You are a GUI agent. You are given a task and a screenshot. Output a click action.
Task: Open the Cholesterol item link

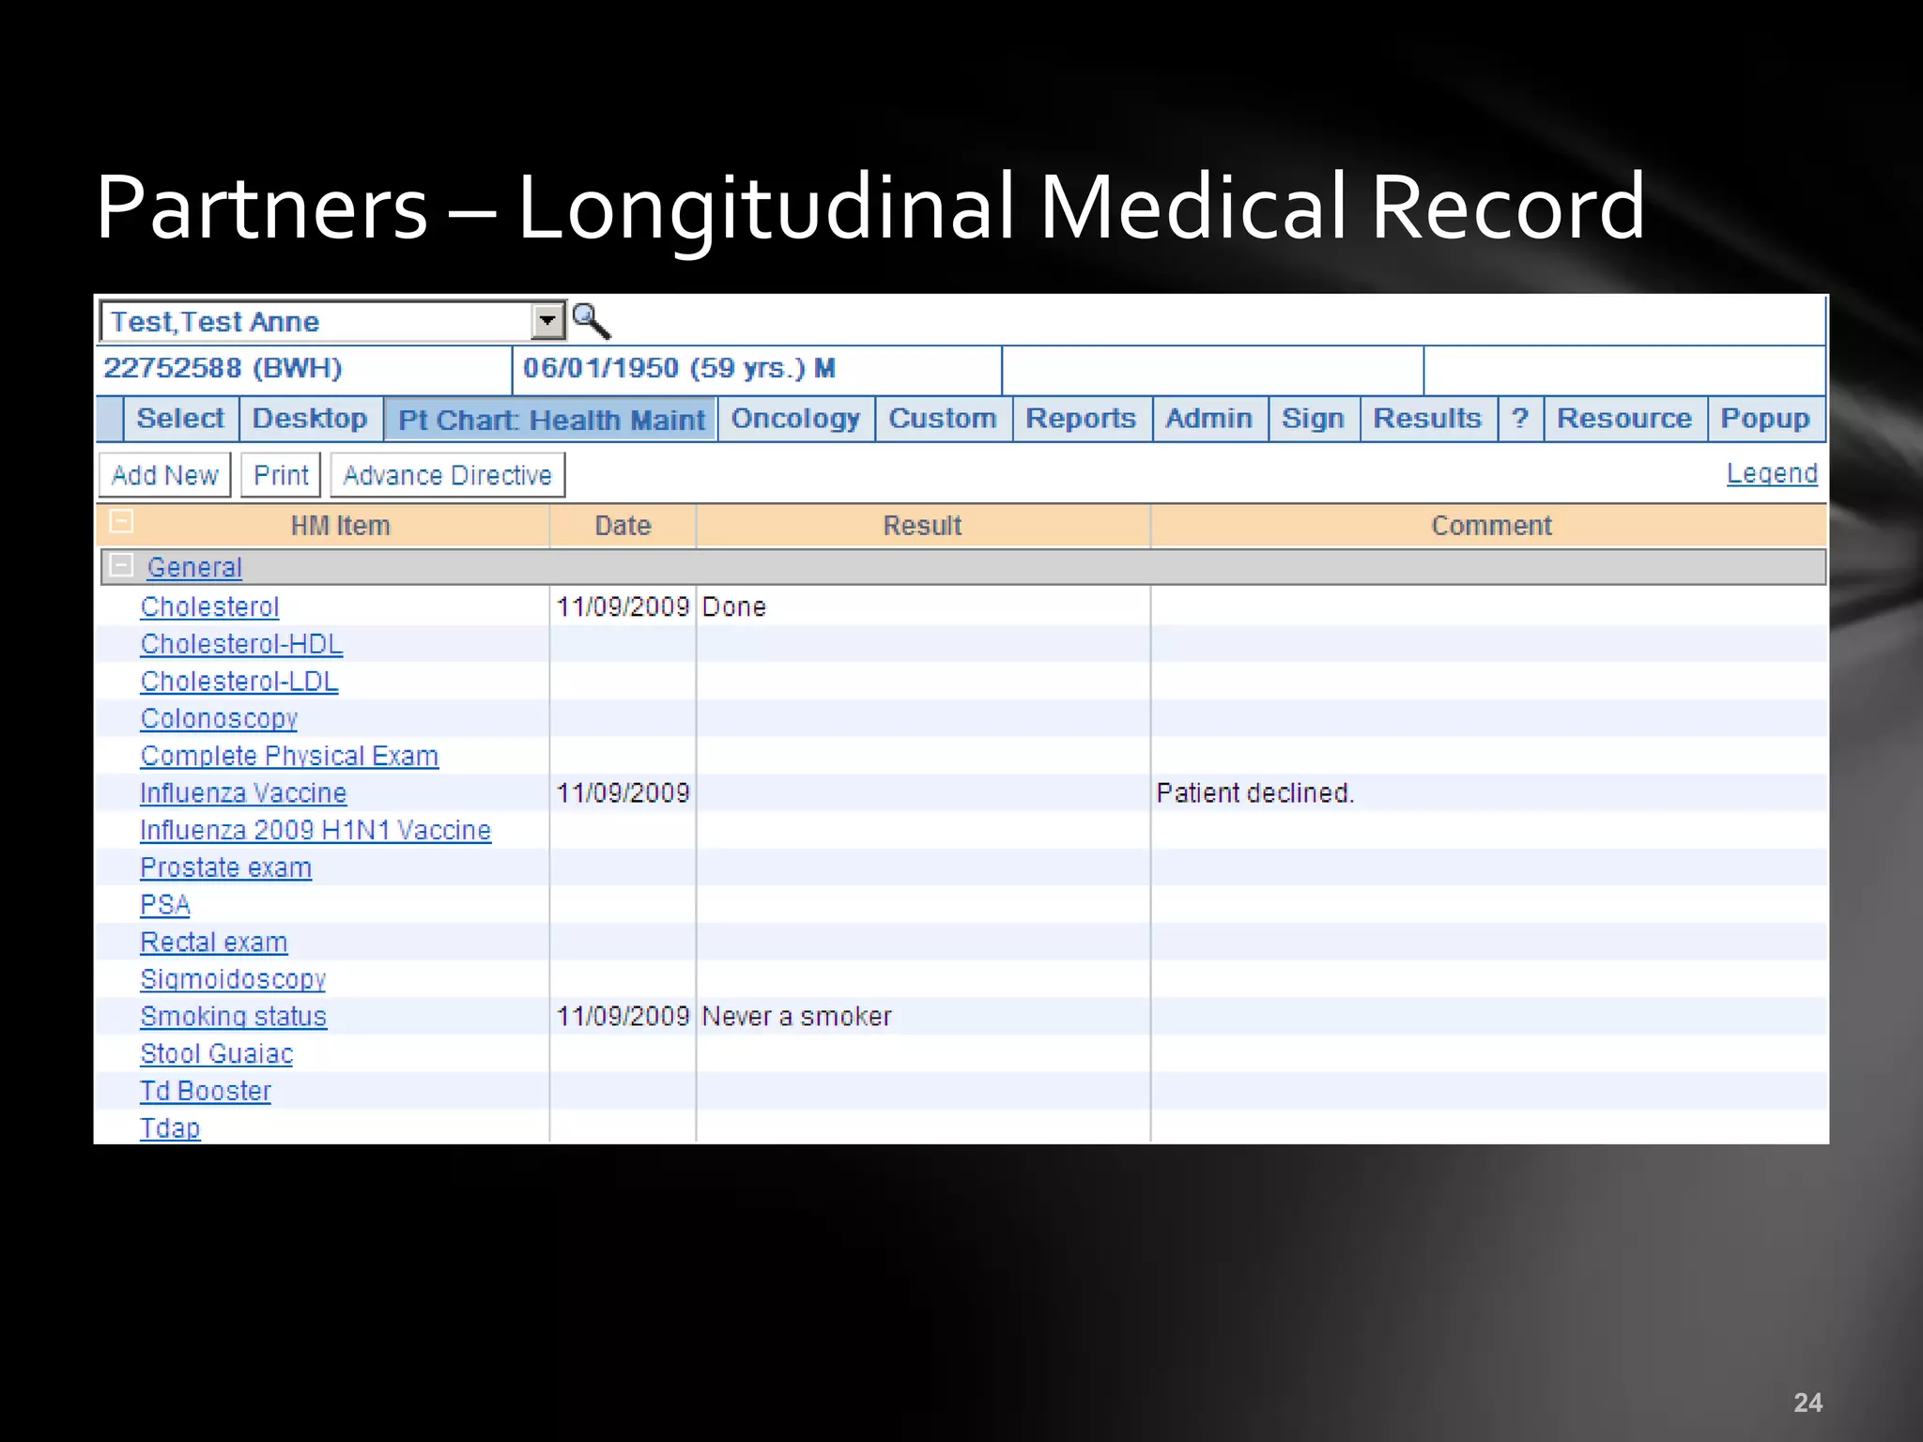209,606
